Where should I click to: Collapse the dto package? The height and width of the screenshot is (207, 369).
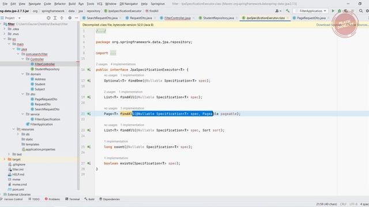tap(22, 94)
